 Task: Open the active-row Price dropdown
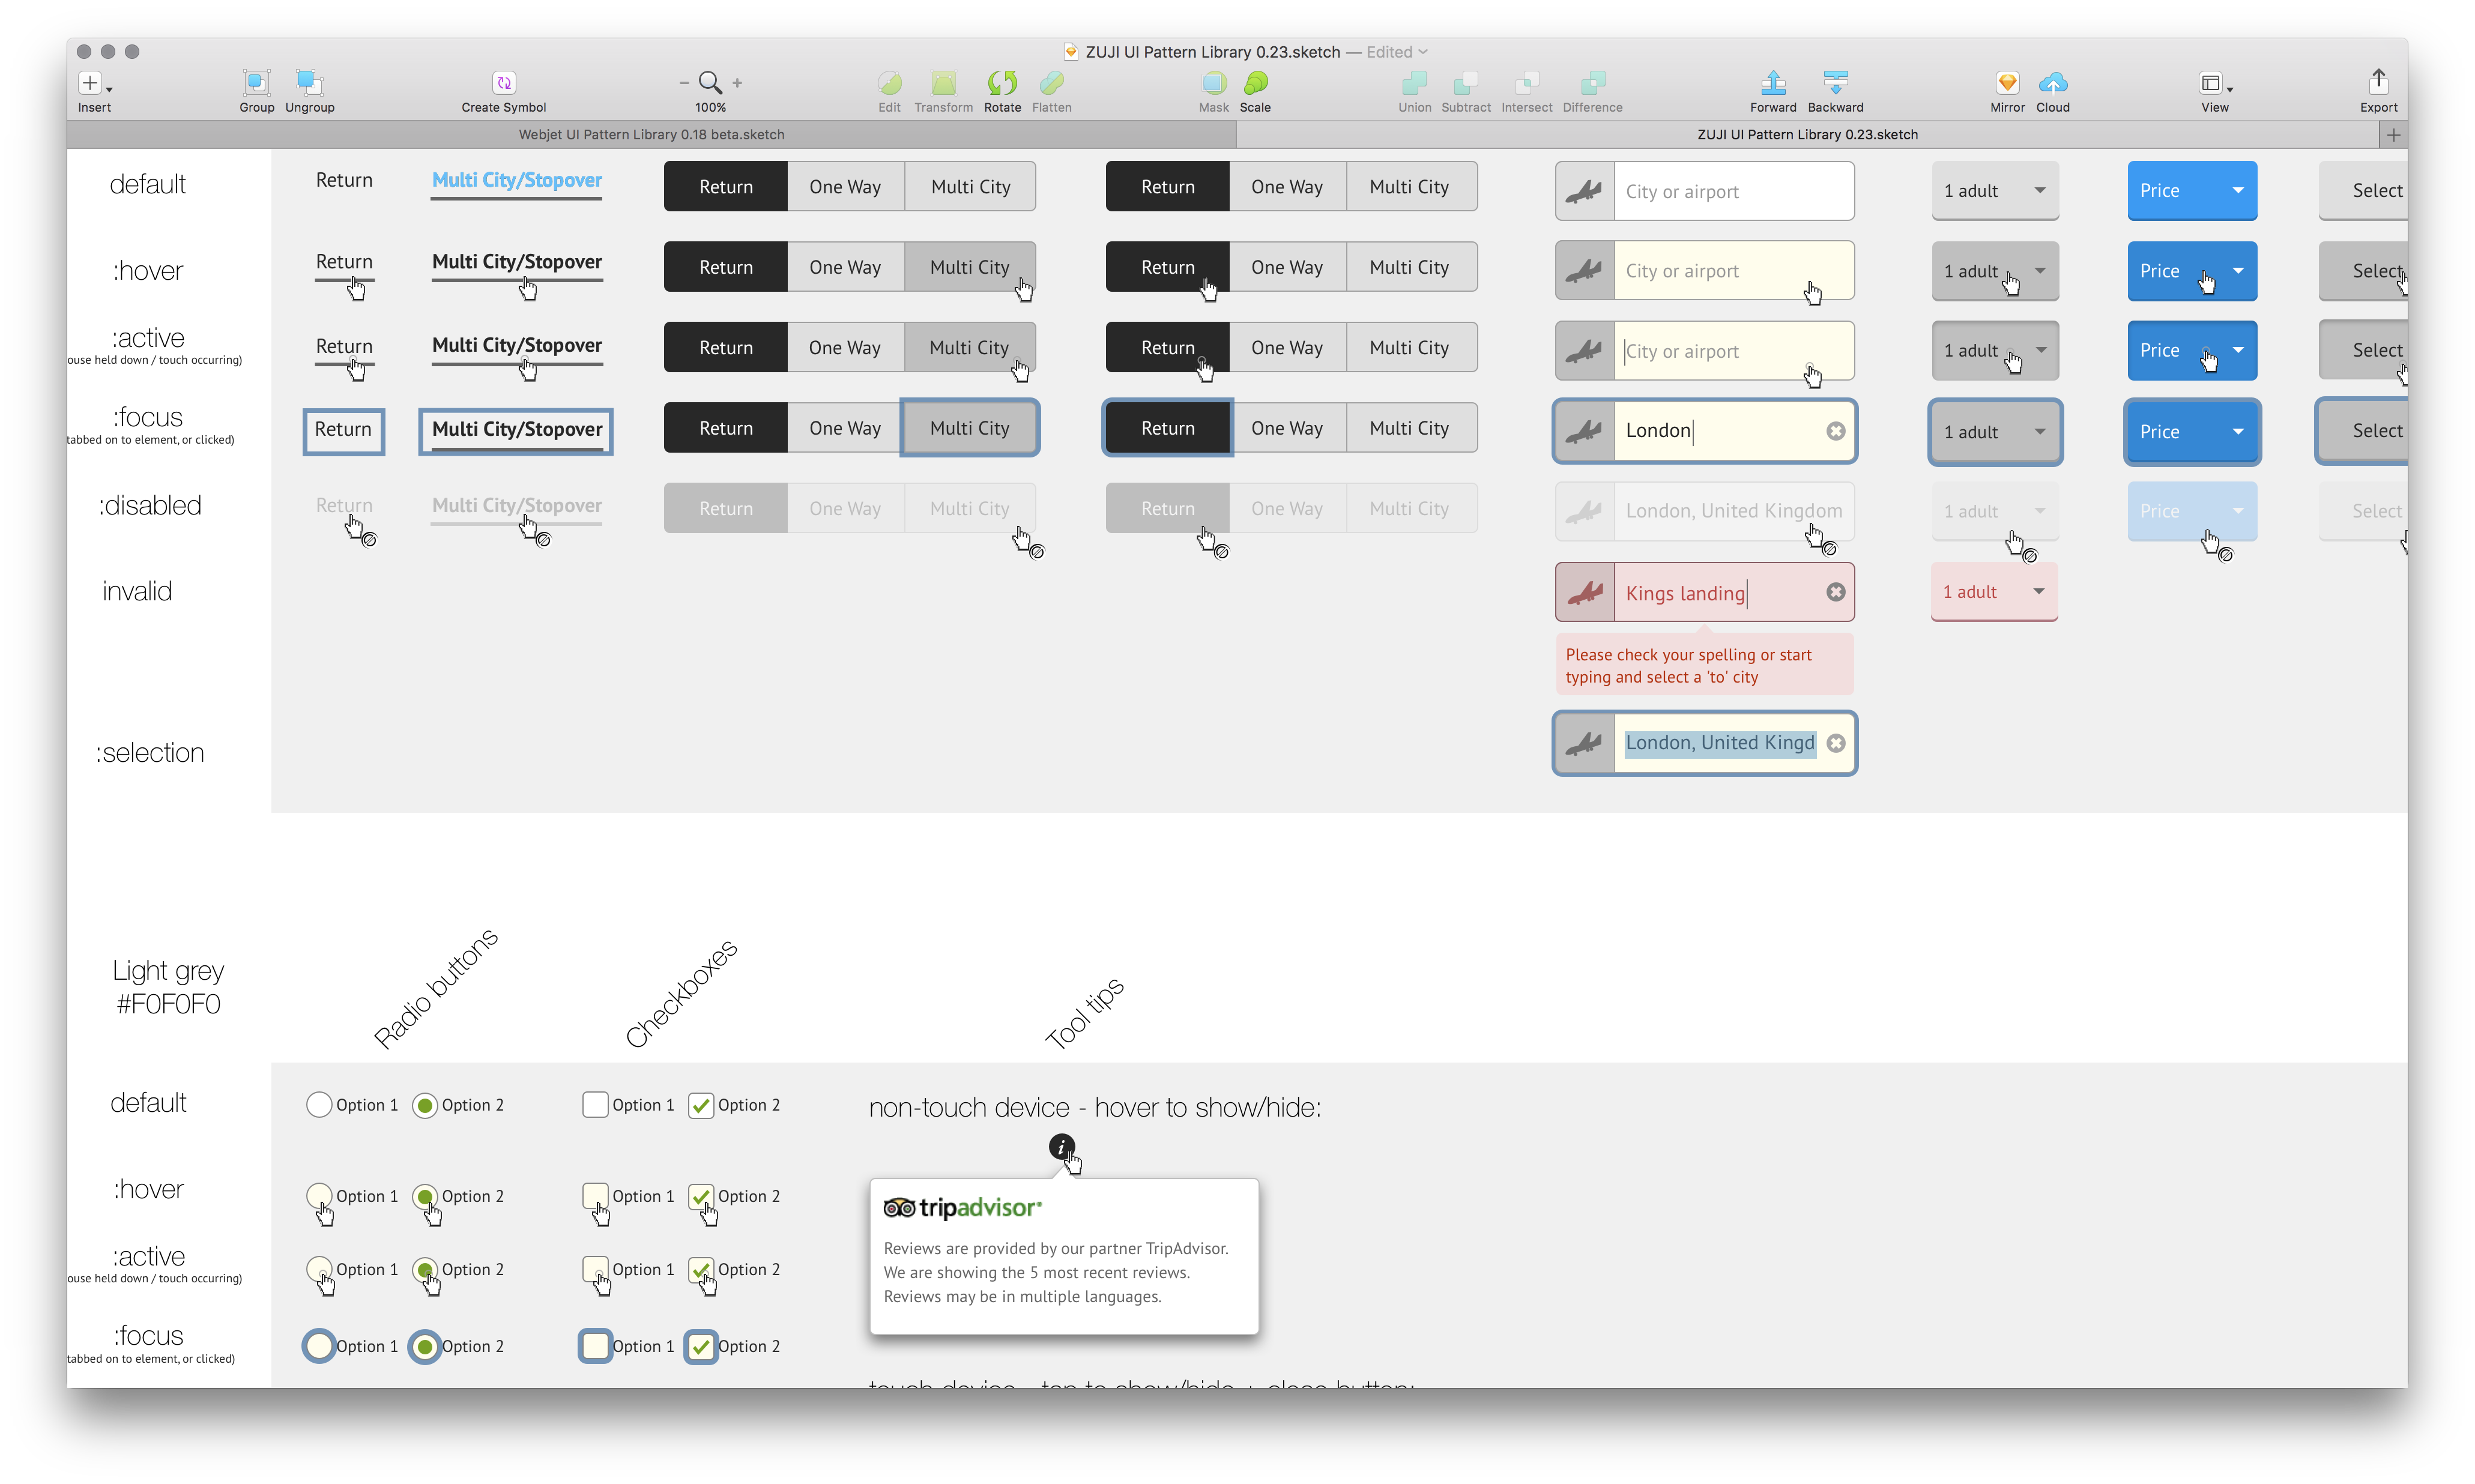point(2191,351)
